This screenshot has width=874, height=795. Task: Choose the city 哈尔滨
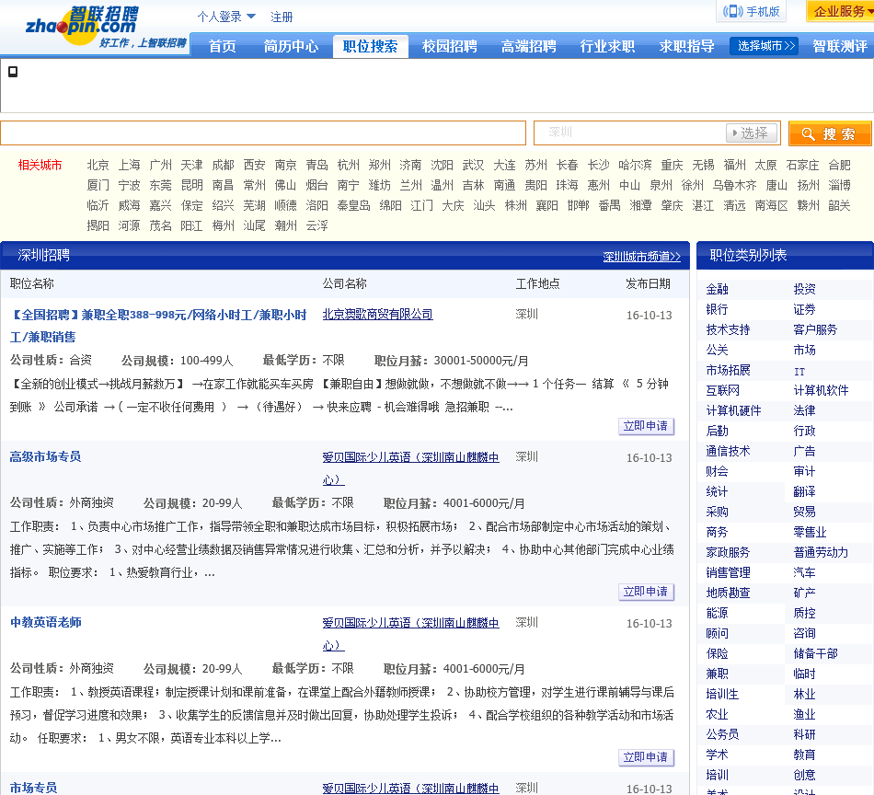(x=635, y=165)
